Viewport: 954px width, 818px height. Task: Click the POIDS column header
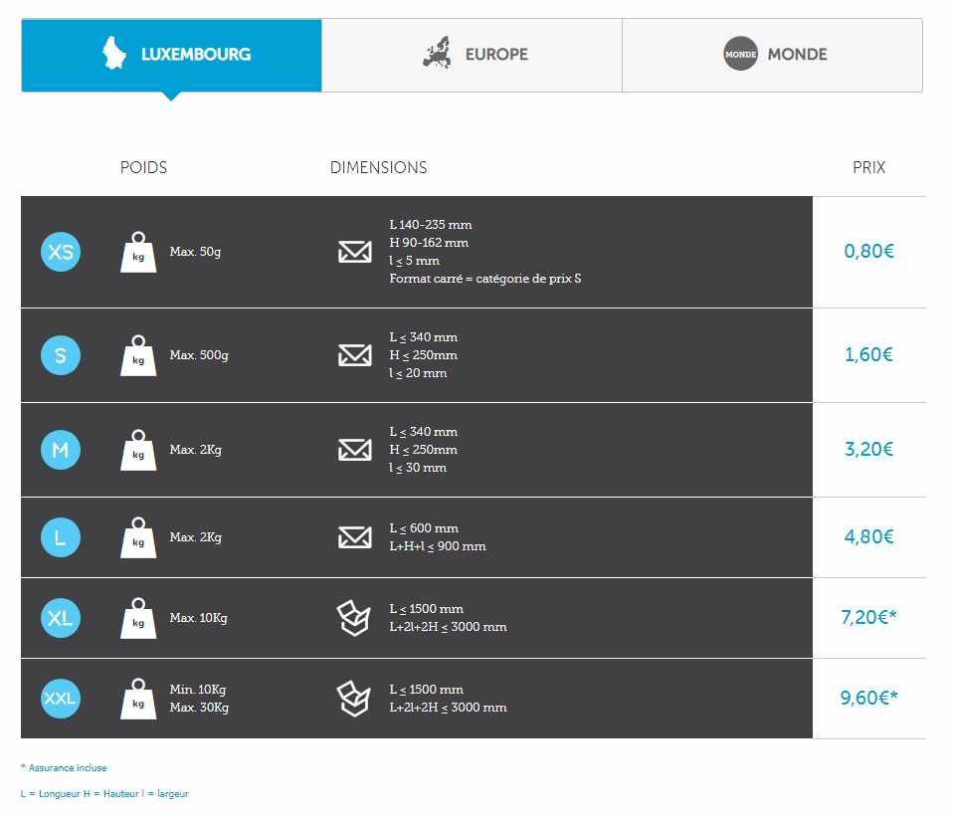pos(143,167)
